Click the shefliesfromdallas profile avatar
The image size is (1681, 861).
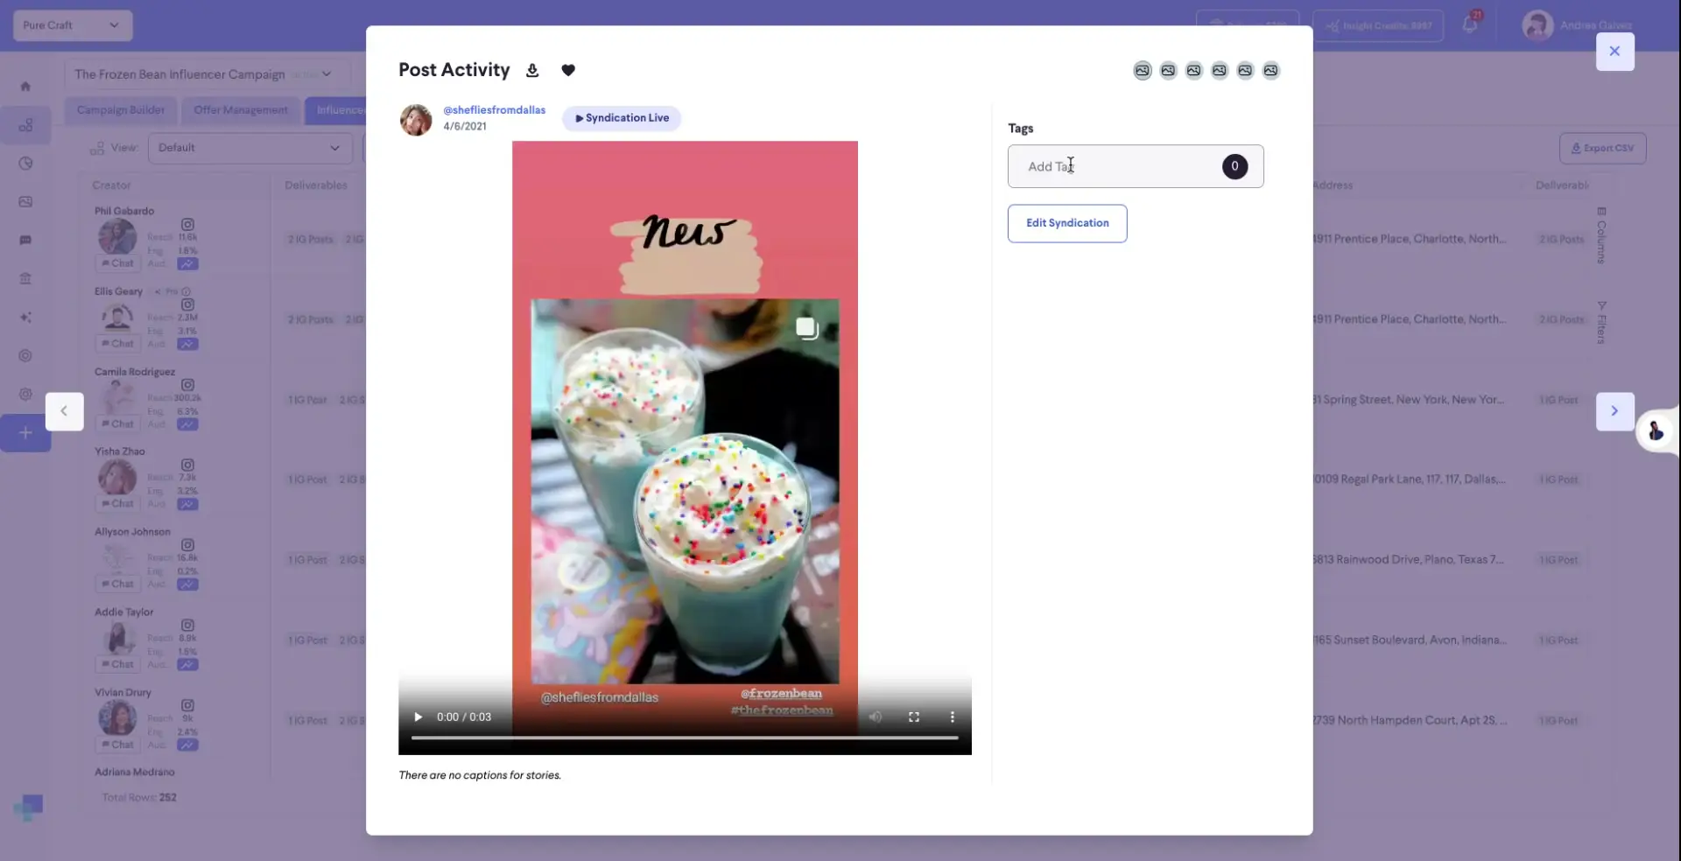pyautogui.click(x=416, y=120)
